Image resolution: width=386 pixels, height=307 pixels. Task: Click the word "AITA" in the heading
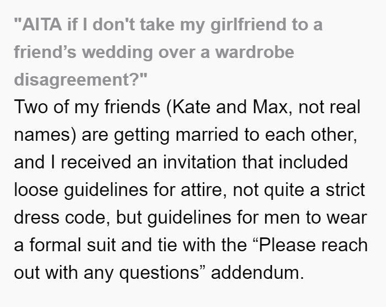pyautogui.click(x=42, y=25)
